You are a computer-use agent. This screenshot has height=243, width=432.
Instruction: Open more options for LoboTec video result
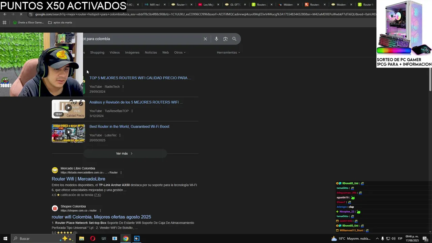(x=120, y=135)
